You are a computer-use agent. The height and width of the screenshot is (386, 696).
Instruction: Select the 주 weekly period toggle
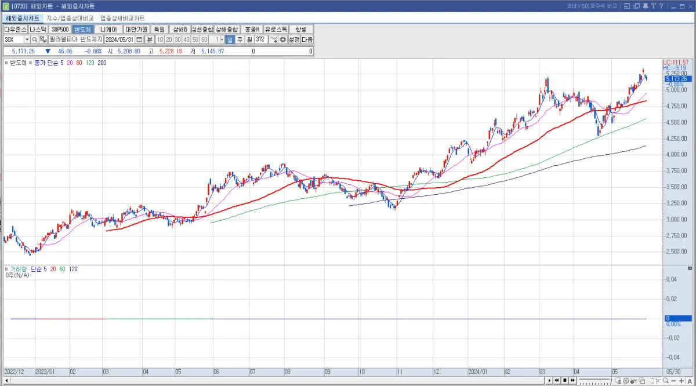239,39
